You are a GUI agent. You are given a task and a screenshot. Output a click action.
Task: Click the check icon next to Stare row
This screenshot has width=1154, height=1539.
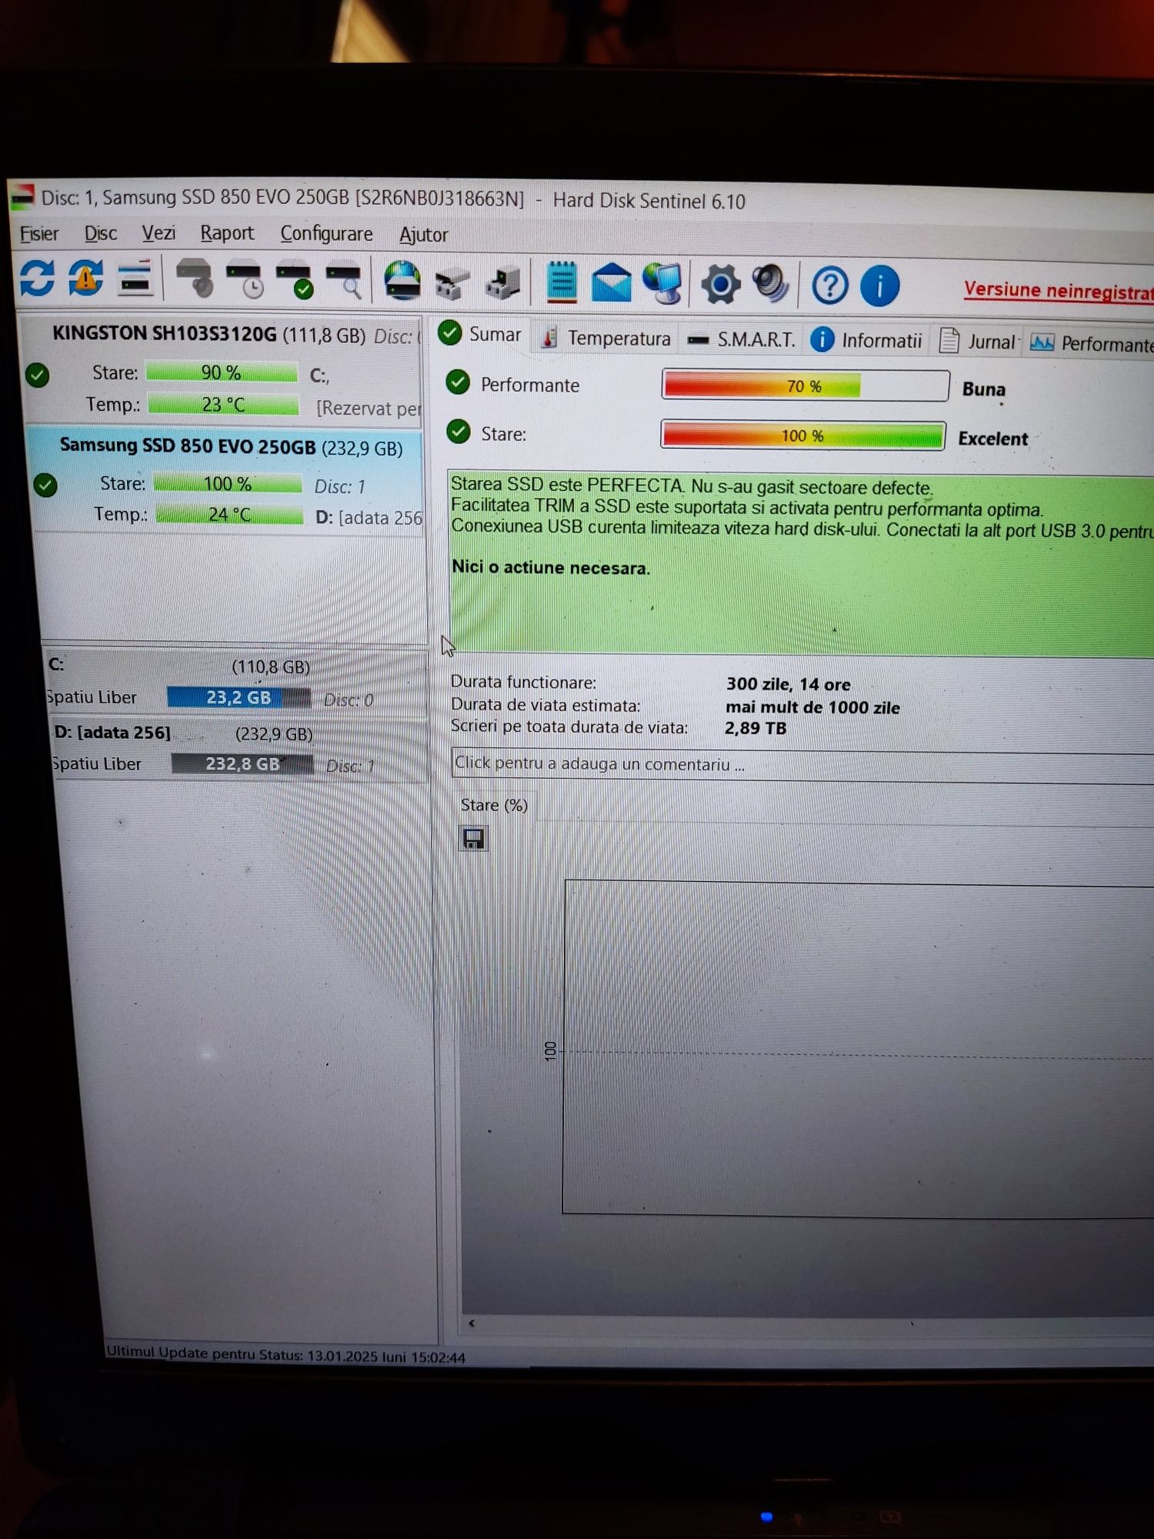[x=459, y=432]
